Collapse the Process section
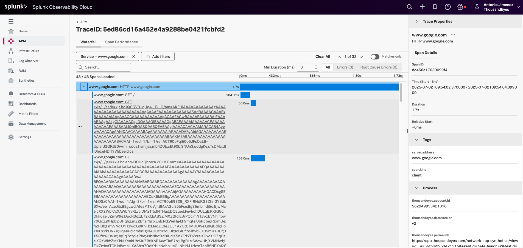The image size is (523, 248). tap(416, 188)
